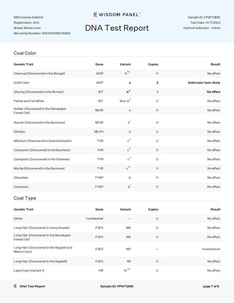Viewport: 234px width, 303px height.
Task: Select the Sample ID FPWTQMX in header
Action: click(x=204, y=17)
